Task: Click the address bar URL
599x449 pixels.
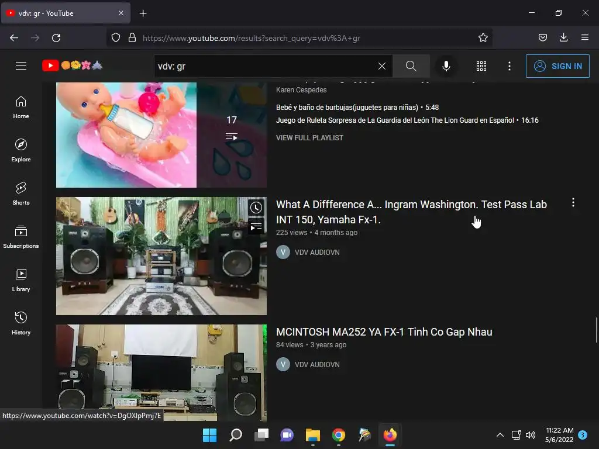Action: coord(252,38)
